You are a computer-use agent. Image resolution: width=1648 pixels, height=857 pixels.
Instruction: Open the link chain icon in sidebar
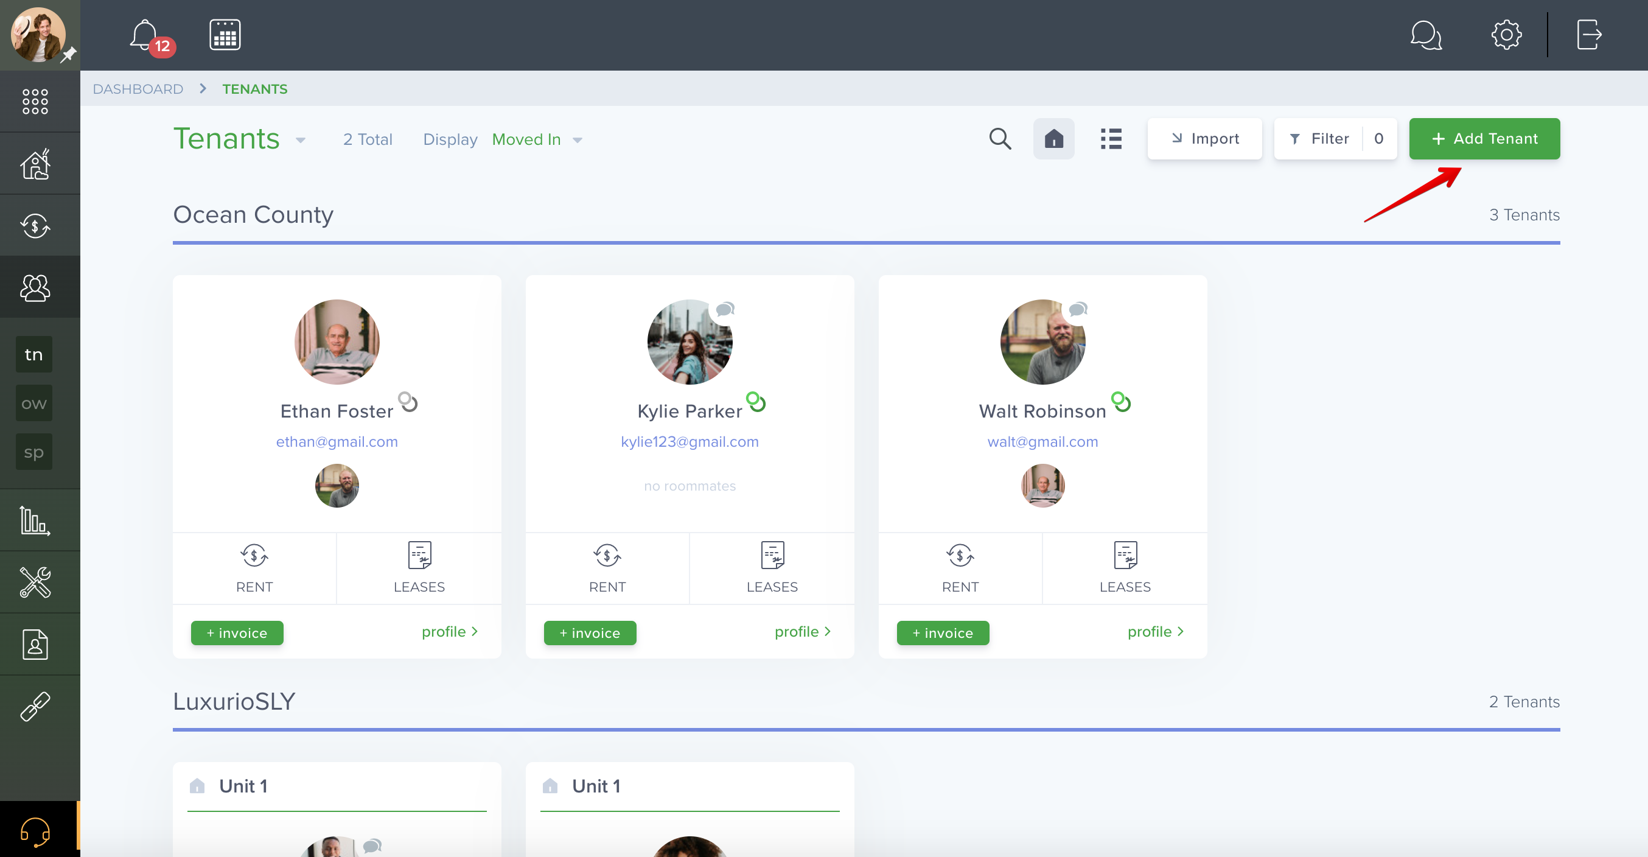(x=35, y=707)
